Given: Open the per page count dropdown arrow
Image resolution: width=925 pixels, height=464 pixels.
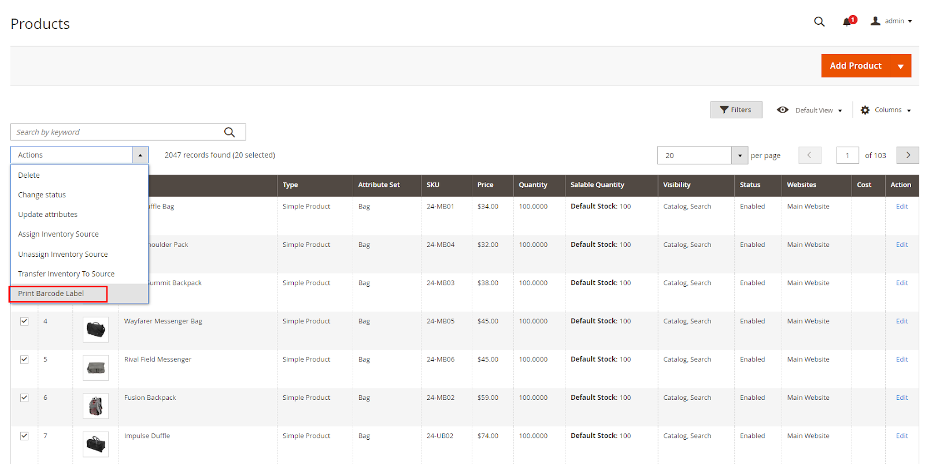Looking at the screenshot, I should pyautogui.click(x=739, y=156).
